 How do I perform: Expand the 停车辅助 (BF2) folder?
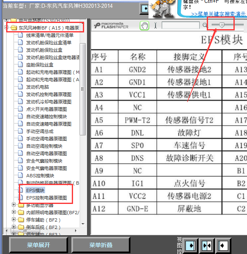[14, 220]
